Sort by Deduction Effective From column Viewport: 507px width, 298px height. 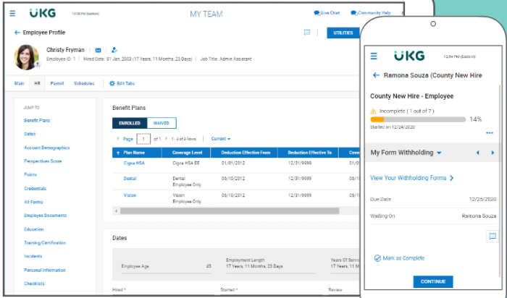[244, 153]
